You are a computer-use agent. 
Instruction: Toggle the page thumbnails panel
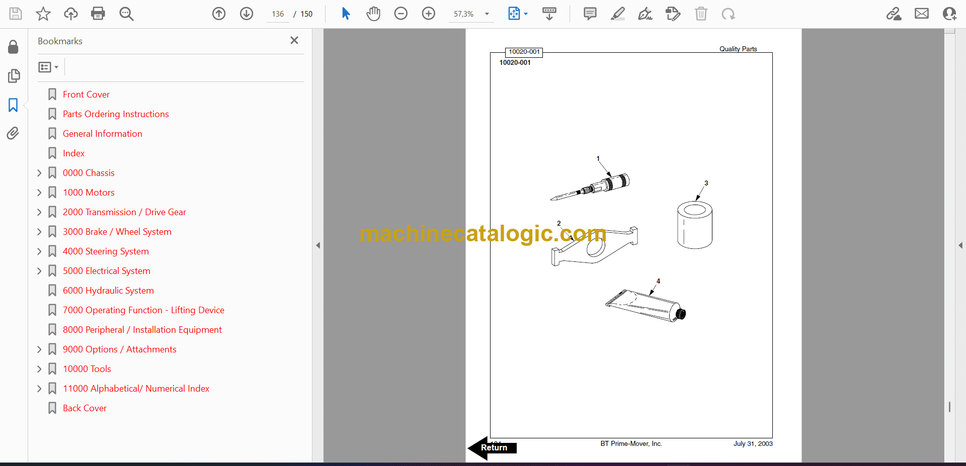(x=14, y=76)
